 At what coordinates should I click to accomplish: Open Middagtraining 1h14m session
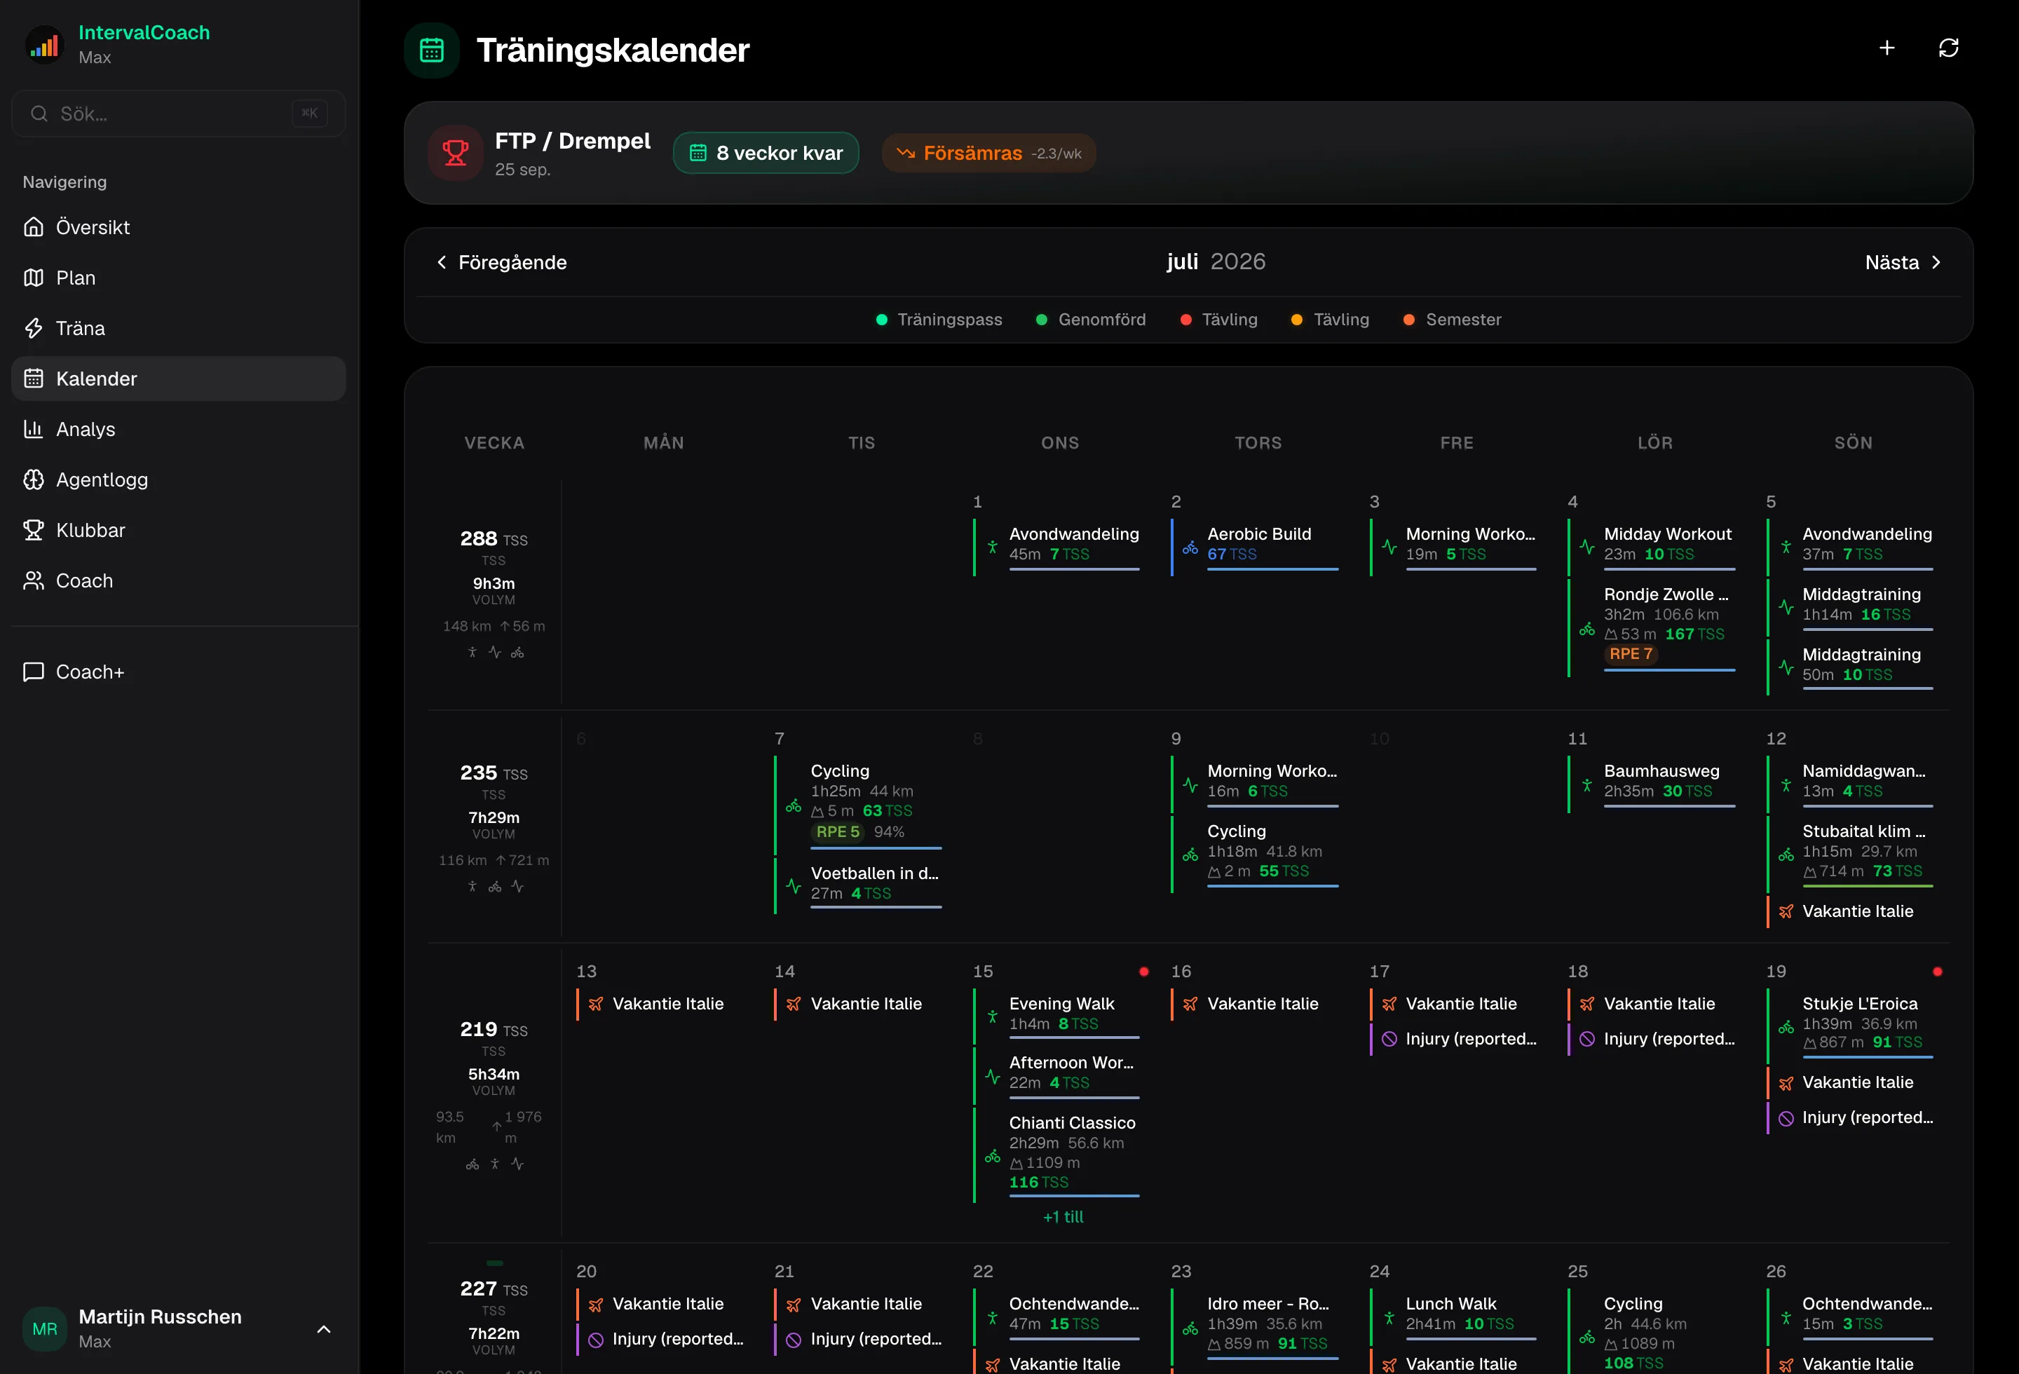click(x=1851, y=606)
